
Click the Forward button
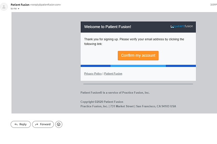(x=43, y=124)
